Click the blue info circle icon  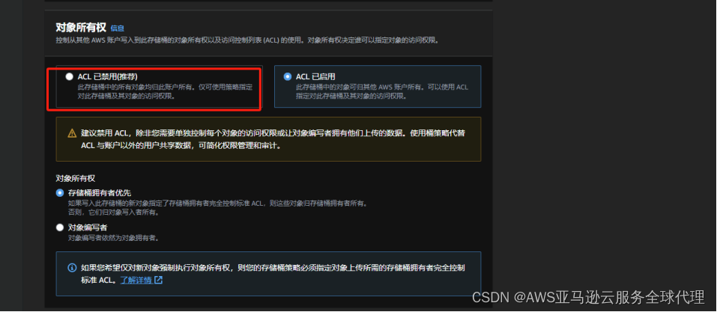(72, 268)
